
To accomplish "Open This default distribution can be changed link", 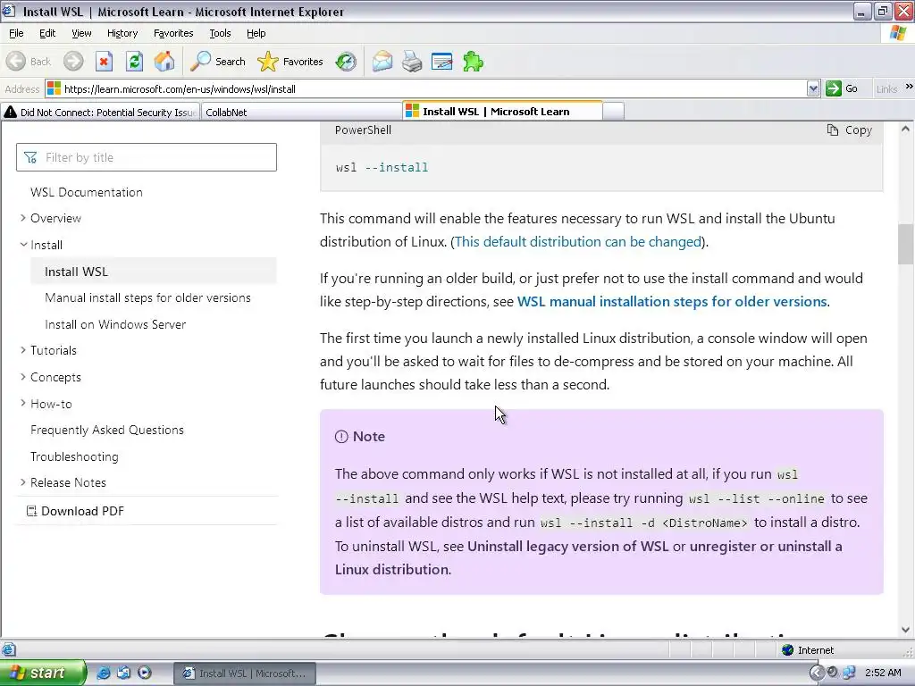I will tap(578, 241).
